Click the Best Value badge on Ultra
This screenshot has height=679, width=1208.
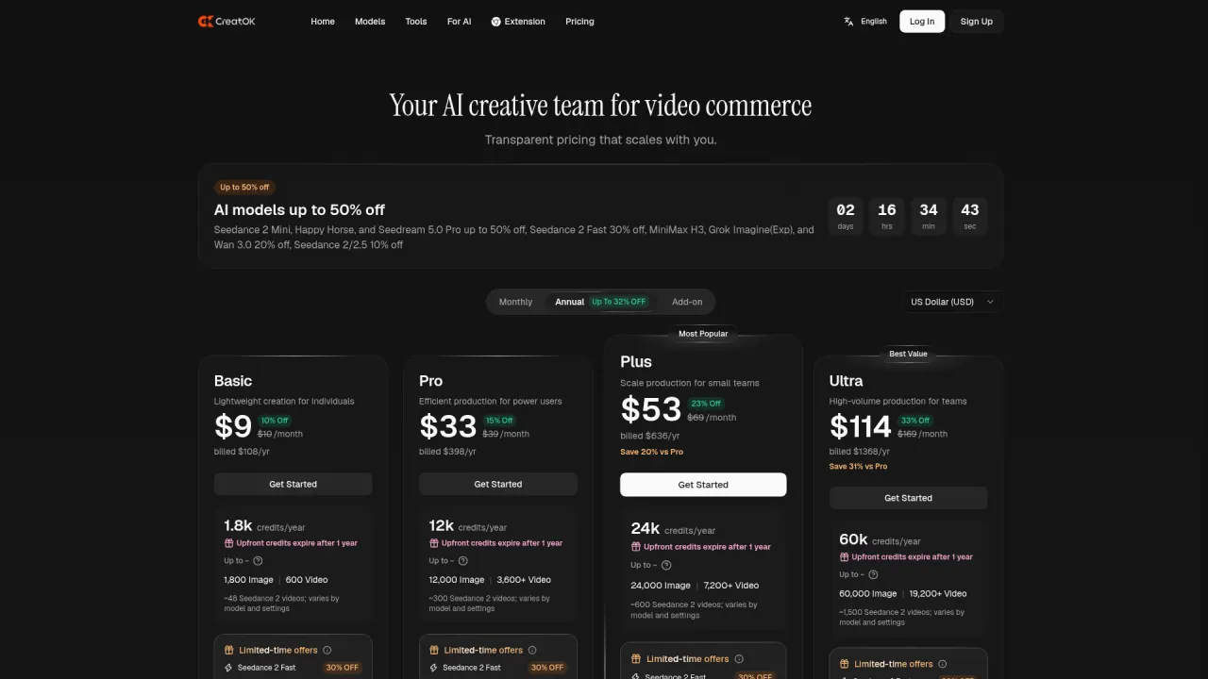tap(908, 354)
